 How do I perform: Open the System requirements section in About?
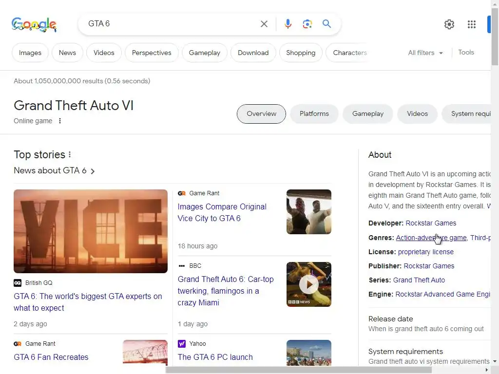pos(429,356)
